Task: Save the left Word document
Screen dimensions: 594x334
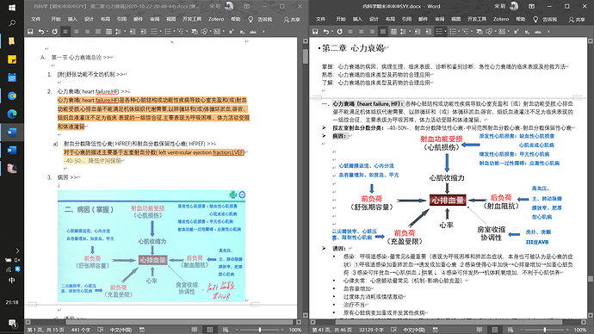Action: pyautogui.click(x=30, y=32)
